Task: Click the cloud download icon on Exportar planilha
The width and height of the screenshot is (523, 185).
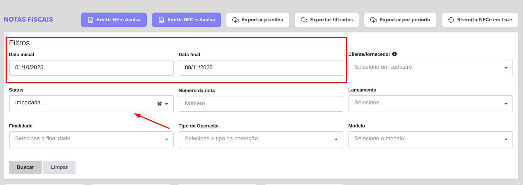Action: [235, 20]
